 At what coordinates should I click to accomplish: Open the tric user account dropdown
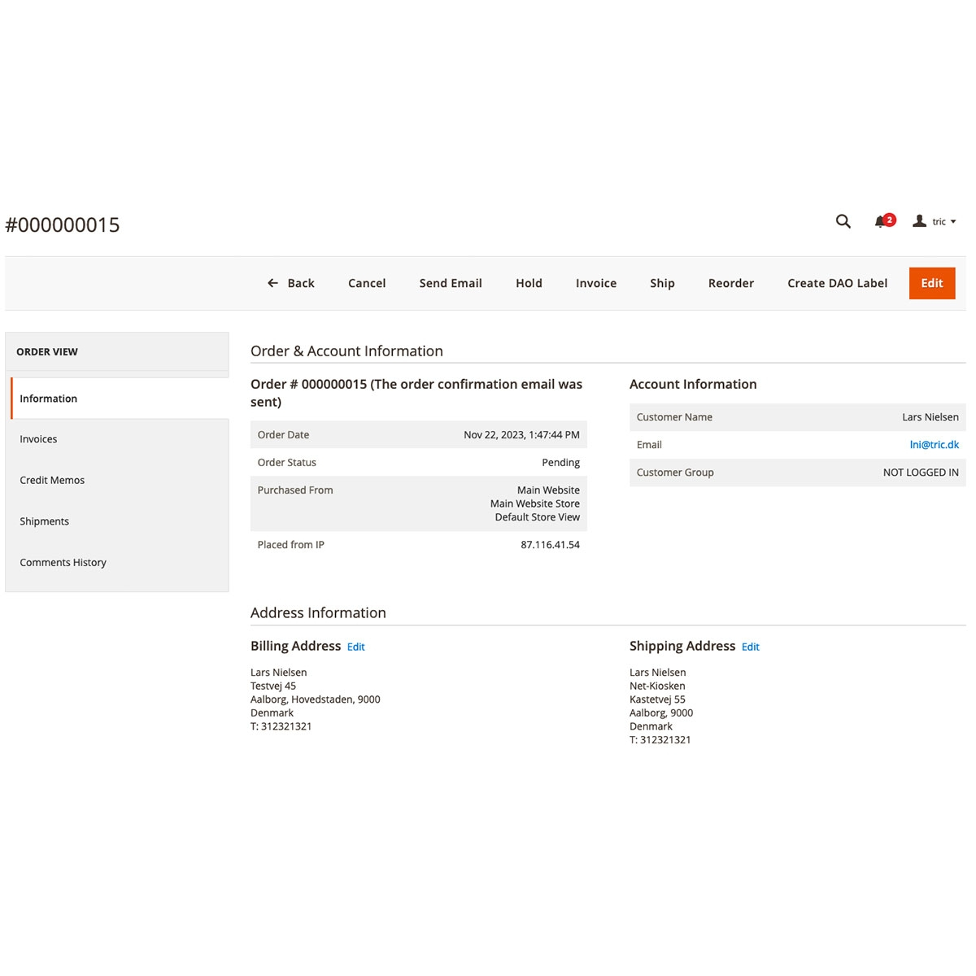point(935,221)
